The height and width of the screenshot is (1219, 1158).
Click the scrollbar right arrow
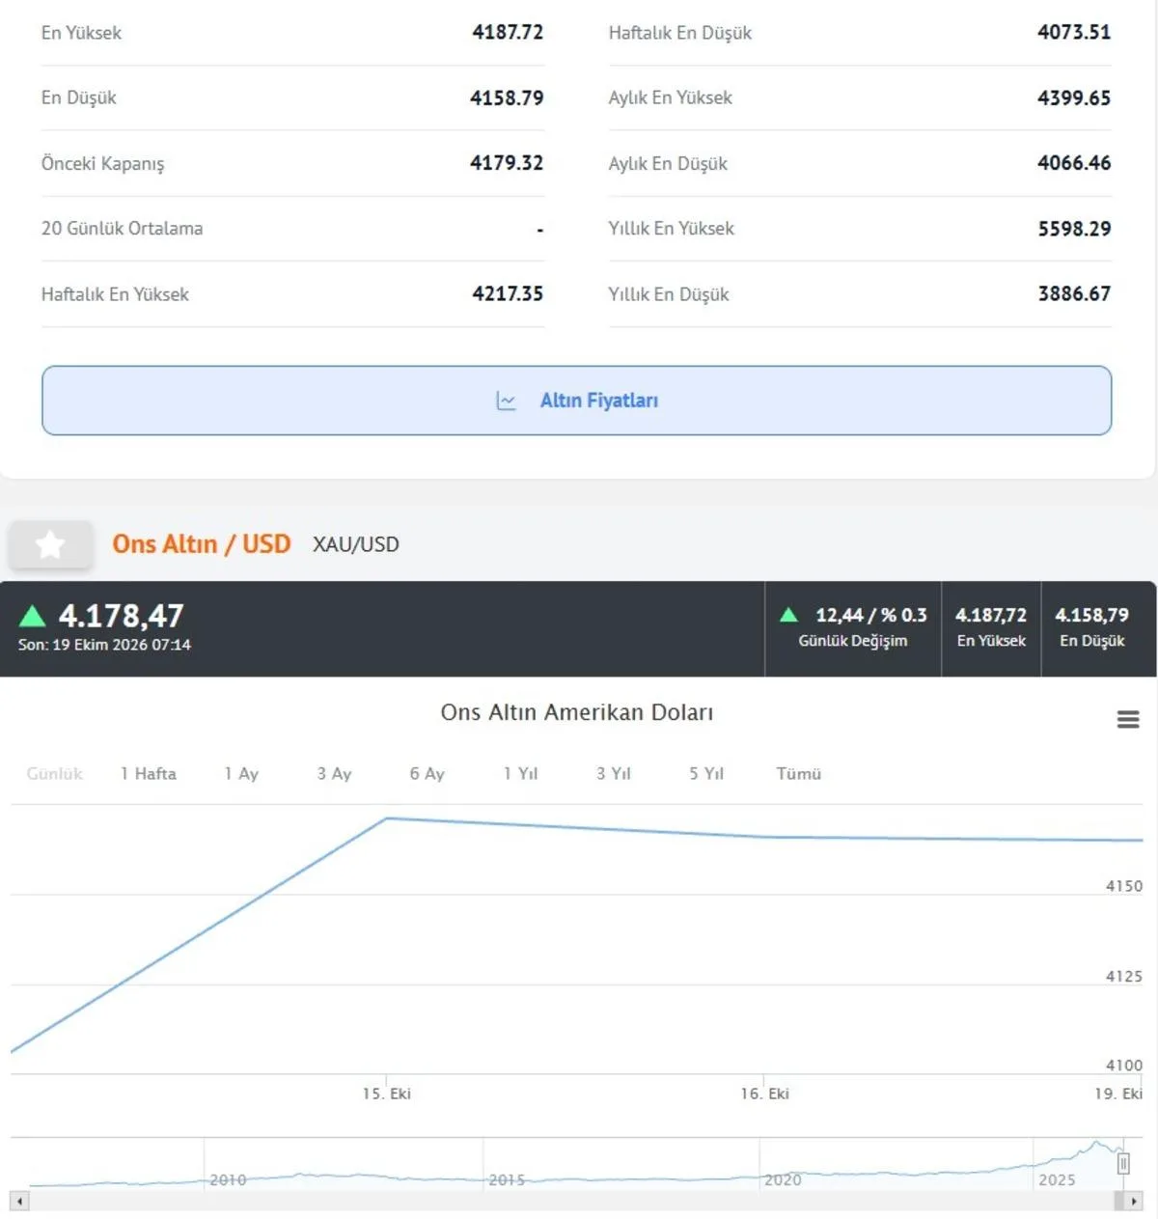(1133, 1202)
